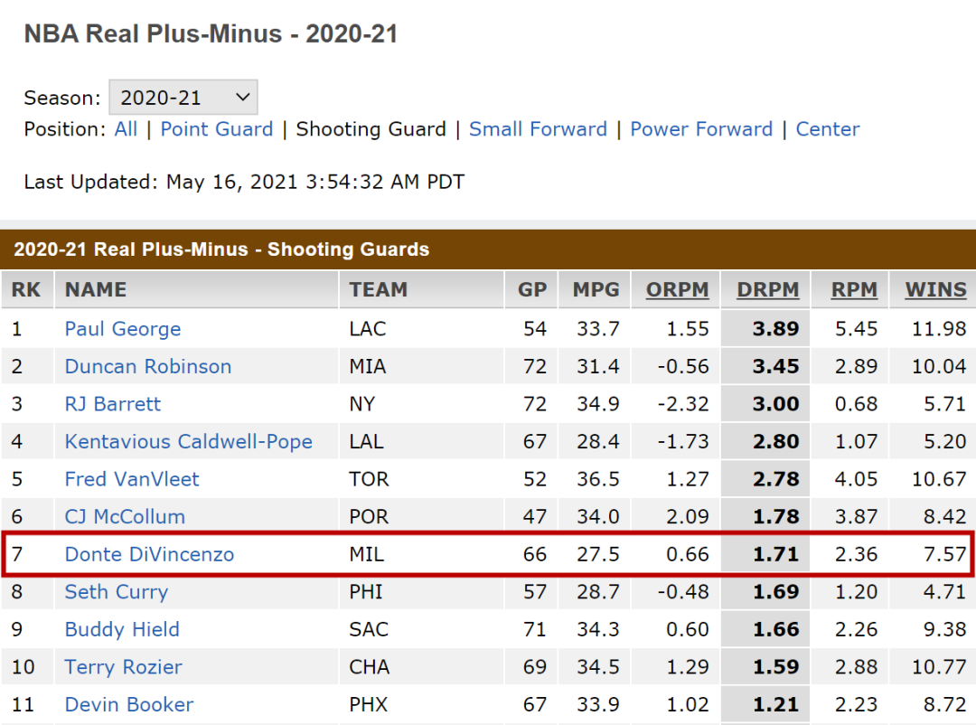Click the Last Updated timestamp text
This screenshot has height=725, width=976.
click(x=244, y=182)
